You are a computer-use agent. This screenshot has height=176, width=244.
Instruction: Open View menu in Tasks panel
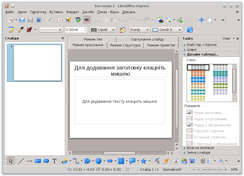[x=228, y=39]
